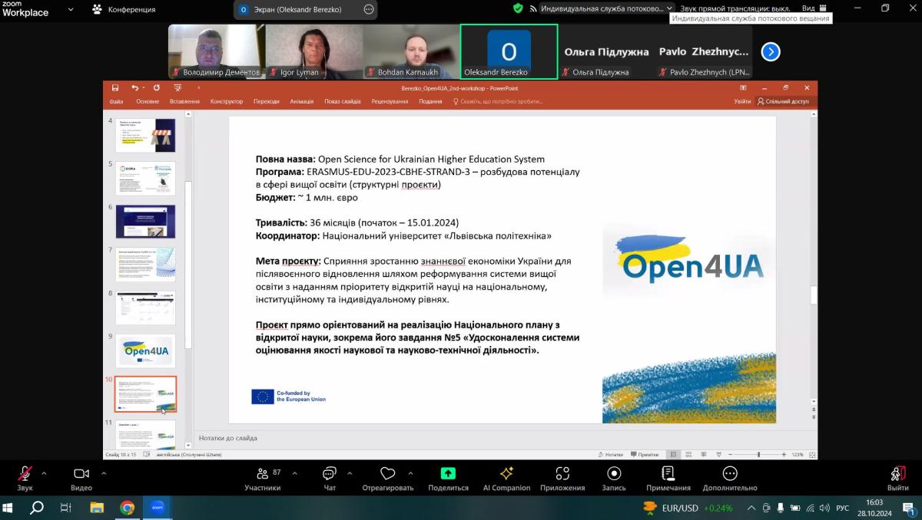Open the Zoom Chat panel
Screen dimensions: 922x520
point(330,478)
